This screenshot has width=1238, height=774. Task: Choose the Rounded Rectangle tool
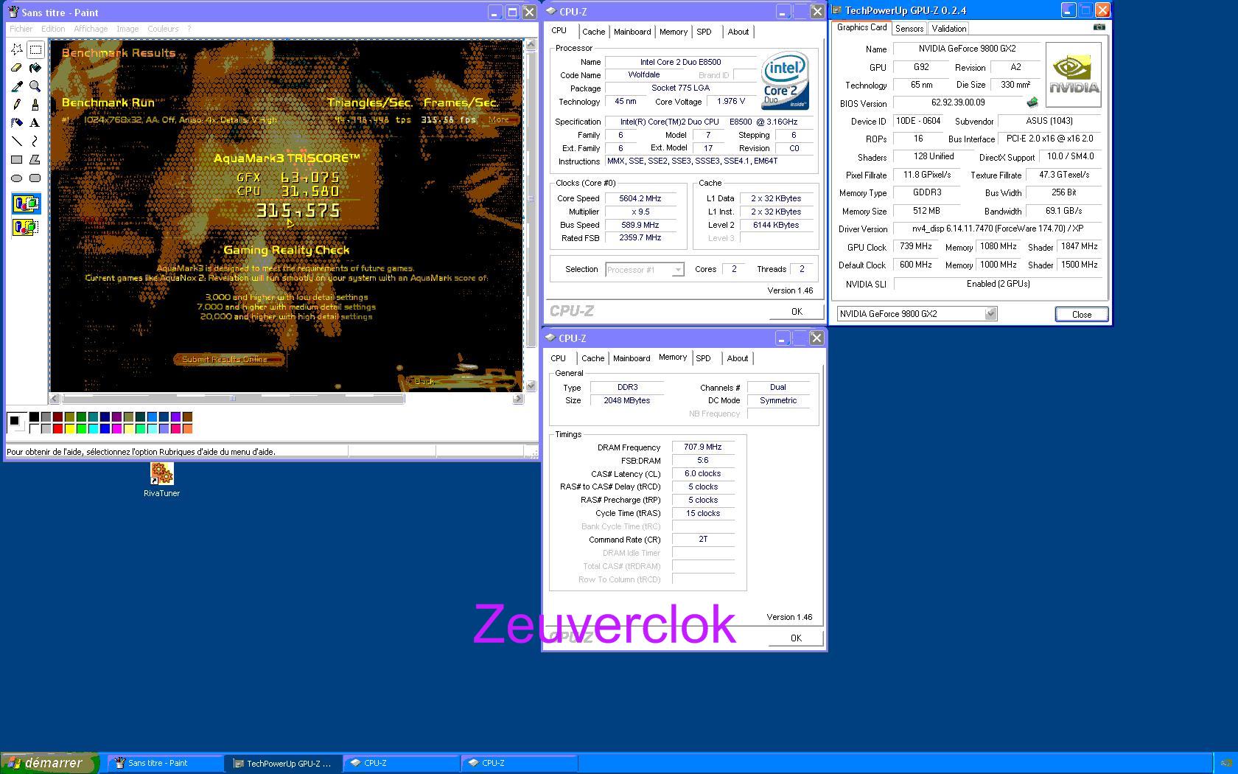click(35, 178)
